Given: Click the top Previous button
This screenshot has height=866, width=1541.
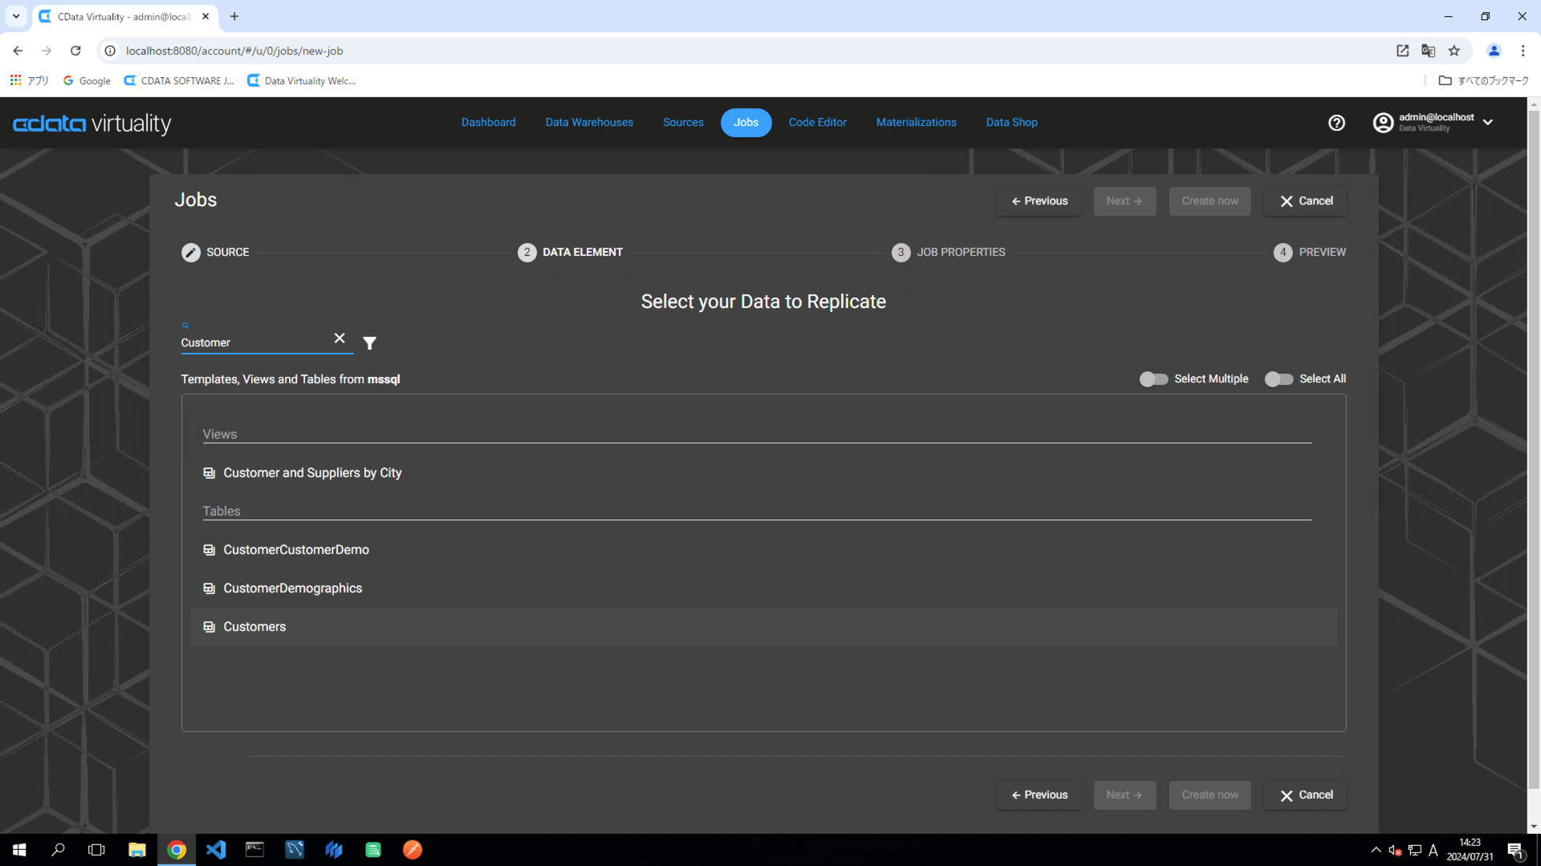Looking at the screenshot, I should pos(1039,201).
